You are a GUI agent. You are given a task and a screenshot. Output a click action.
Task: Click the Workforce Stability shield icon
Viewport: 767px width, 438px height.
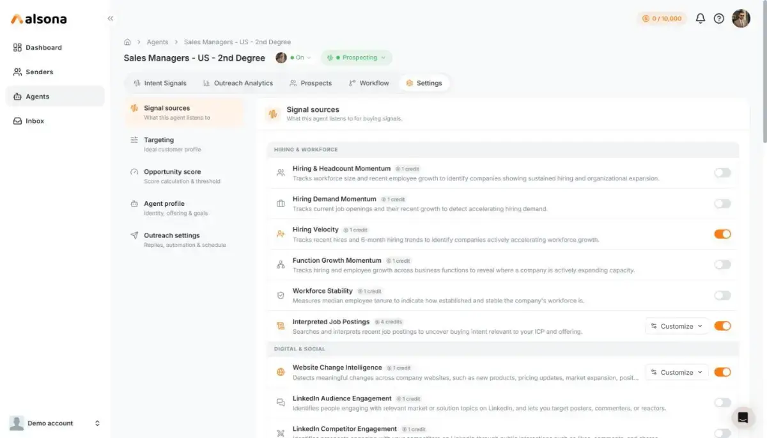click(x=281, y=295)
